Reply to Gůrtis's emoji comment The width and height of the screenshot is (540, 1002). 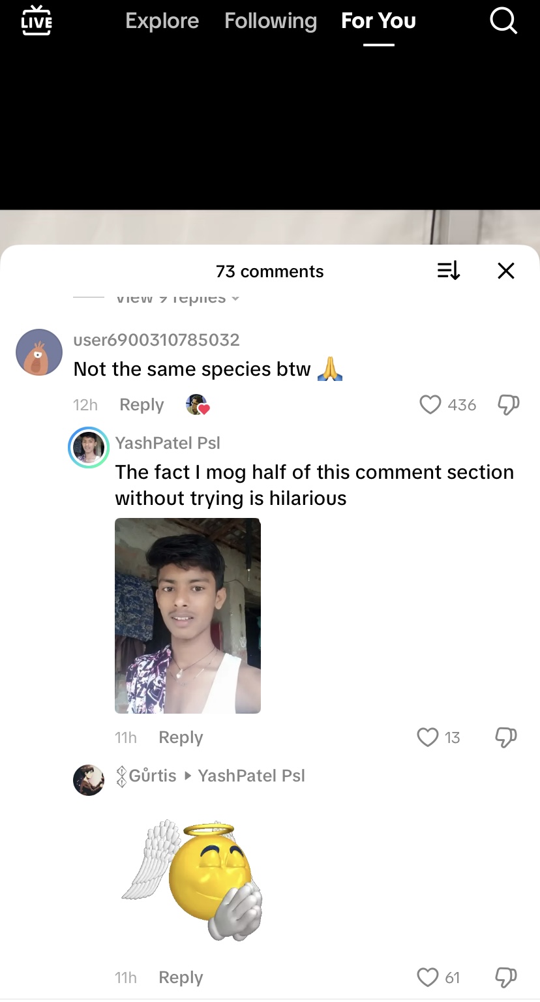[x=181, y=977]
